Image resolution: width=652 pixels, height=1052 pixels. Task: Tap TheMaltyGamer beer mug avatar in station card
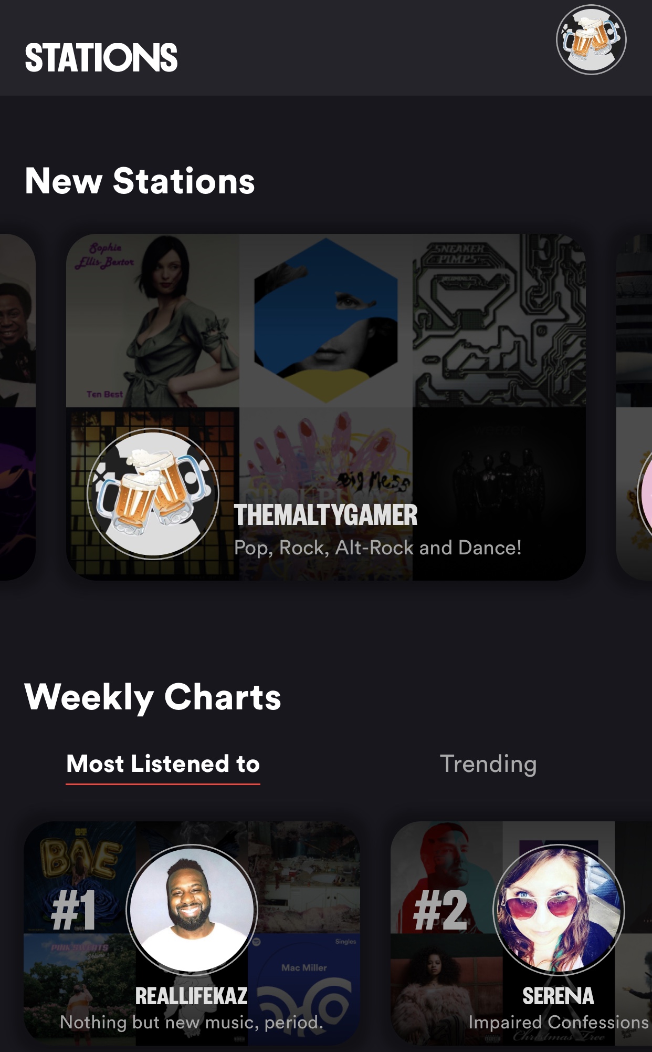pyautogui.click(x=153, y=494)
